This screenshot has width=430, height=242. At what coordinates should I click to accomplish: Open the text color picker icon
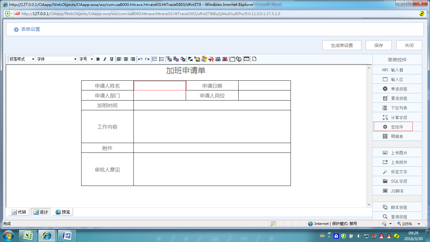[169, 59]
